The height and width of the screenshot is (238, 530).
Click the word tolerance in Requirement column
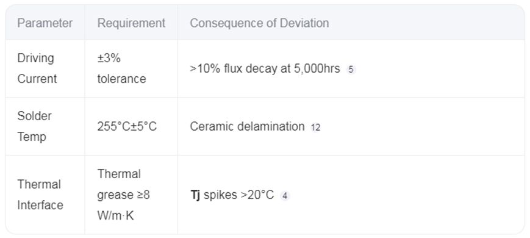point(122,79)
